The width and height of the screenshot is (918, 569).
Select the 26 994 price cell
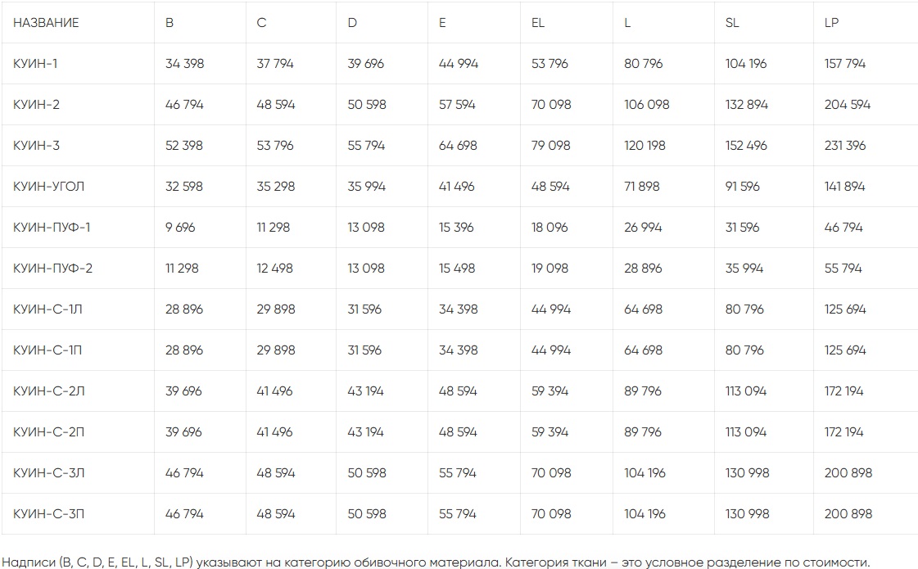643,228
